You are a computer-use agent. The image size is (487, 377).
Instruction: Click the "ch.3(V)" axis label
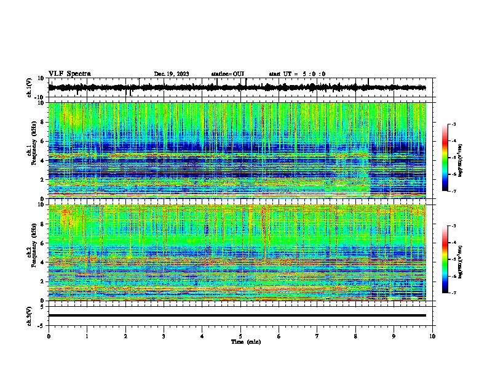pyautogui.click(x=29, y=316)
